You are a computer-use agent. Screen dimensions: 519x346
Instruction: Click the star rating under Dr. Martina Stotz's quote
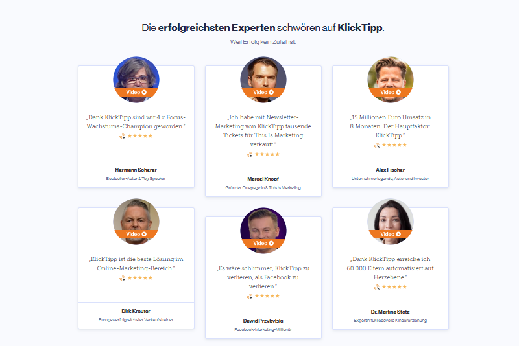391,287
